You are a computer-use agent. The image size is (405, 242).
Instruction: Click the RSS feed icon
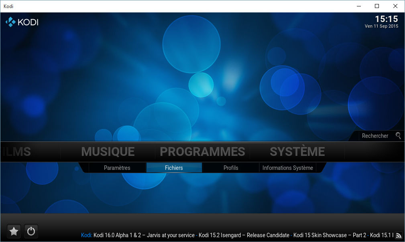click(399, 235)
